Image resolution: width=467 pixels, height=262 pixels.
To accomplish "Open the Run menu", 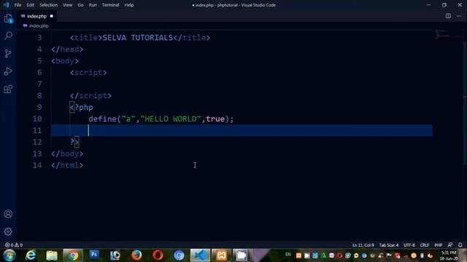I will (93, 5).
